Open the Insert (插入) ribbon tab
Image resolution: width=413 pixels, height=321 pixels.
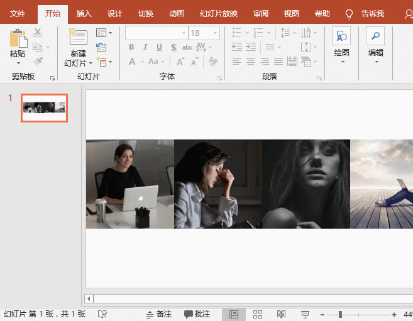pos(84,14)
